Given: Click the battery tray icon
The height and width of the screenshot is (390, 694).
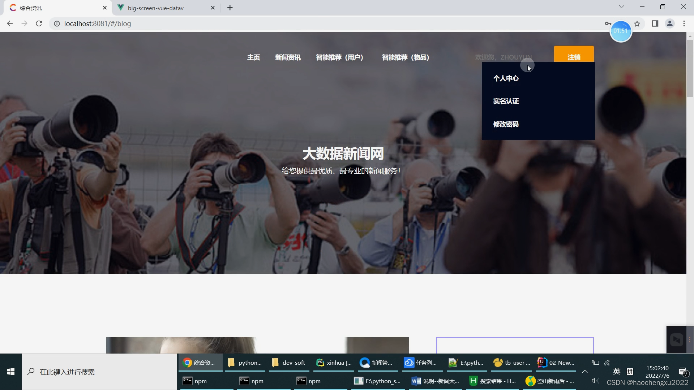Looking at the screenshot, I should coord(596,363).
